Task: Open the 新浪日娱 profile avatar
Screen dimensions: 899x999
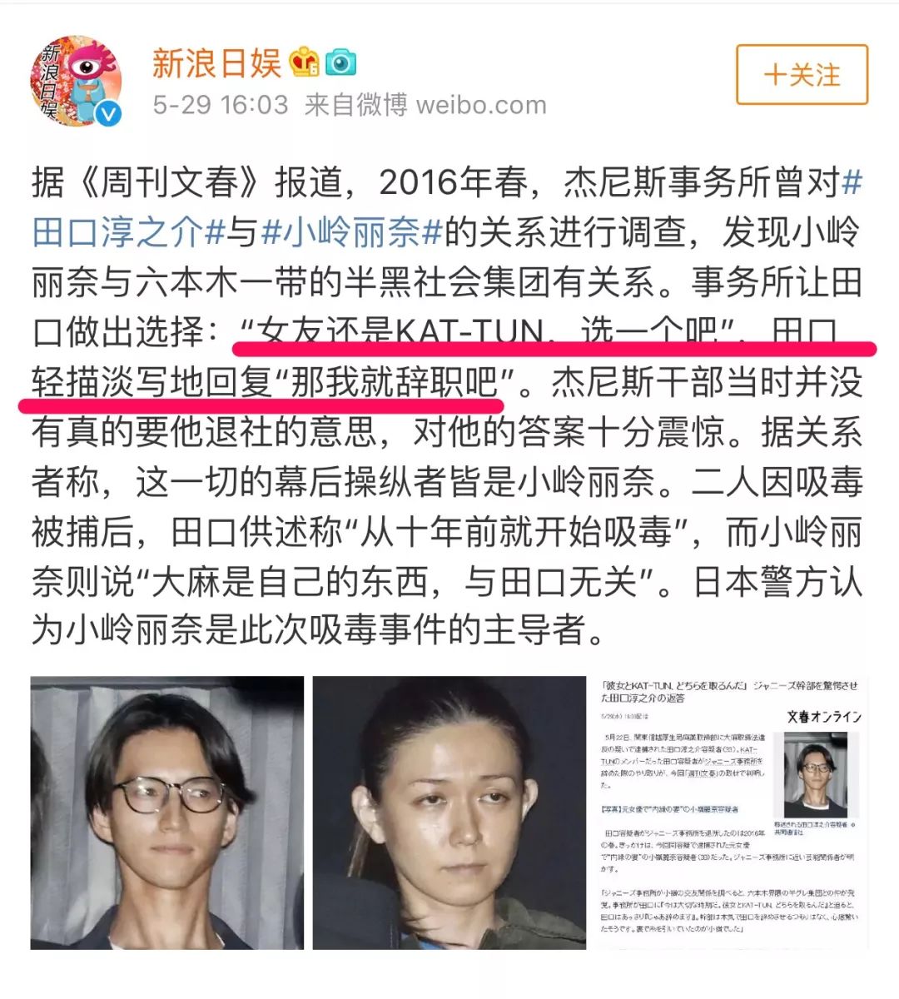Action: point(77,82)
